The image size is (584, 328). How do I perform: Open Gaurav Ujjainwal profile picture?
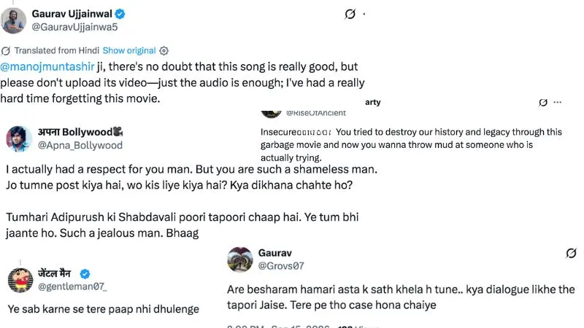tap(13, 20)
